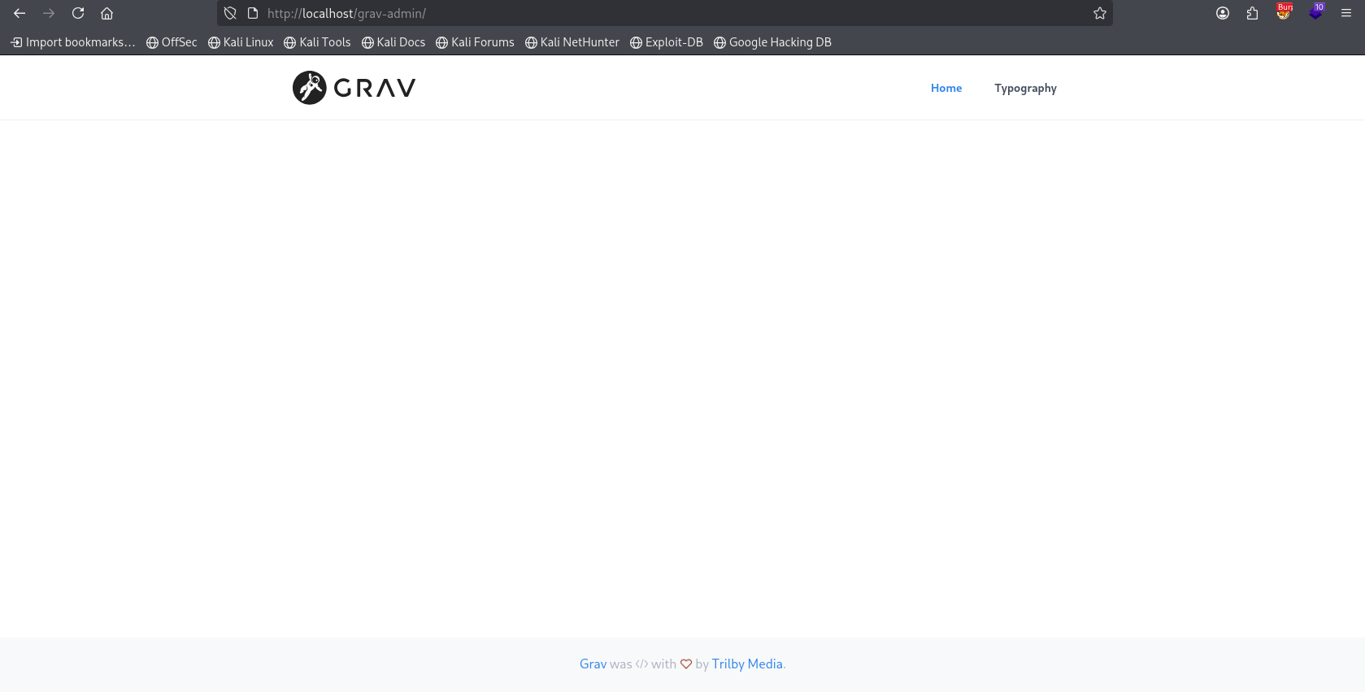Open the Kali NetHunter bookmark
Screen dimensions: 1365x692
[572, 42]
